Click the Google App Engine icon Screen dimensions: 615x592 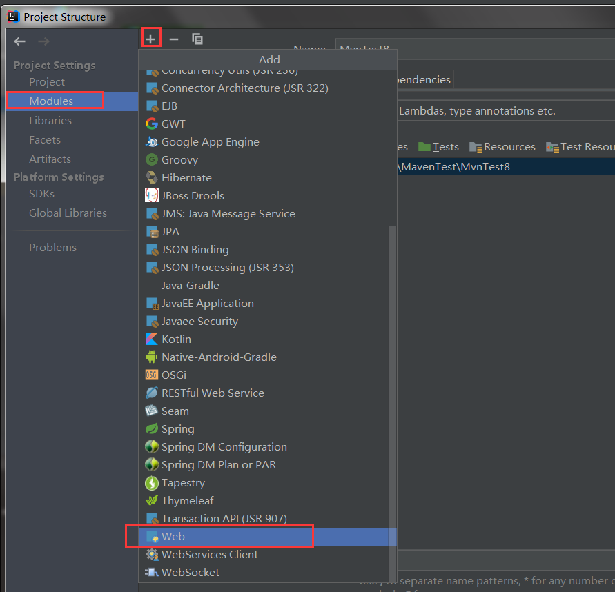click(x=152, y=142)
